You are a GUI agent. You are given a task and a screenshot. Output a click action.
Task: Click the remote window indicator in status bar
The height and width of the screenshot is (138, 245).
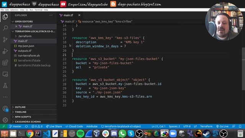[4, 126]
